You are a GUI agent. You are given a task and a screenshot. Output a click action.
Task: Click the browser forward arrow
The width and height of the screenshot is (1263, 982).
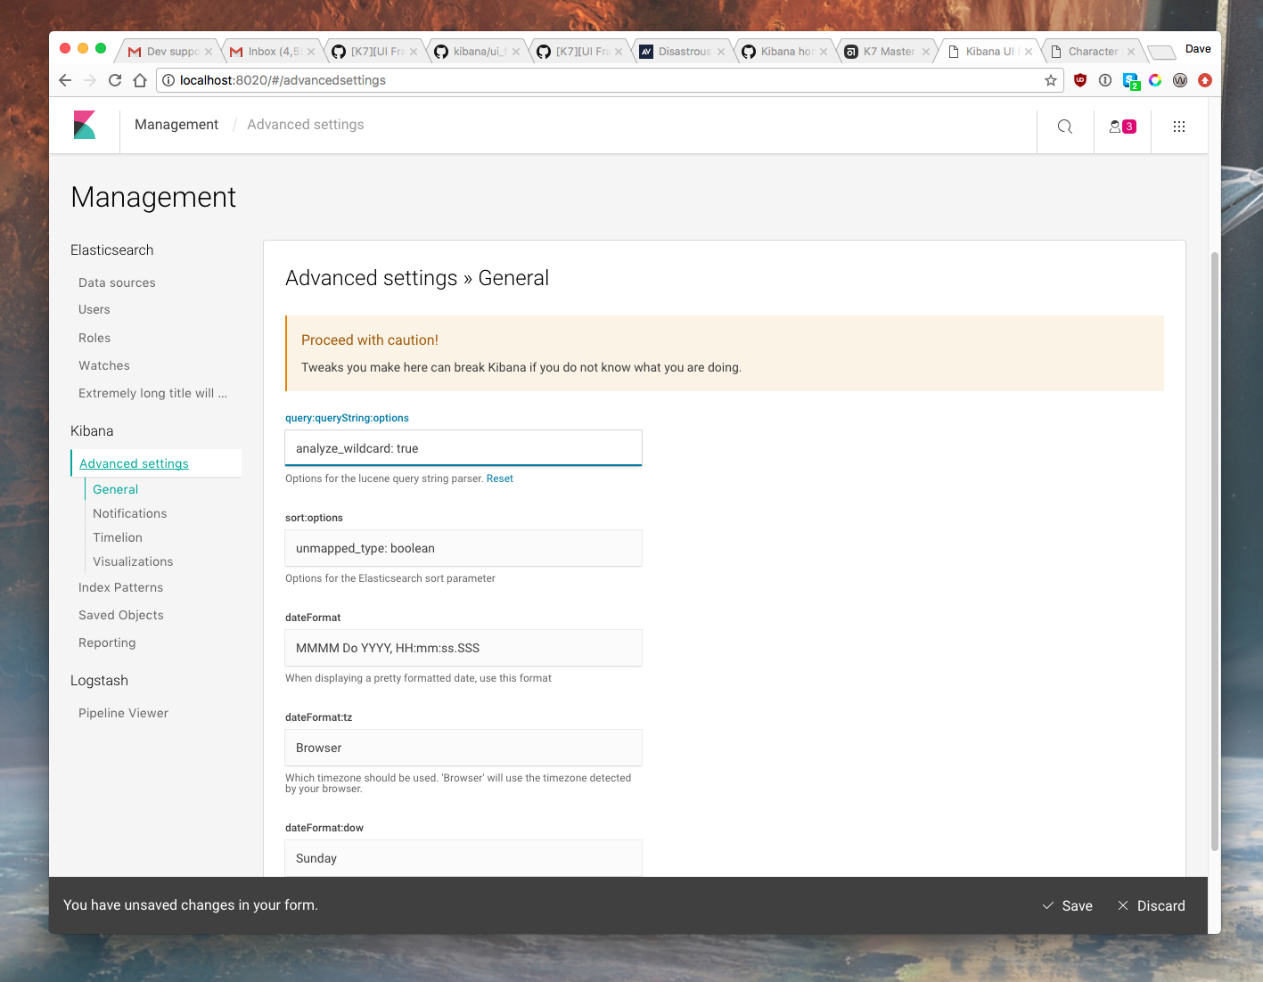(90, 80)
